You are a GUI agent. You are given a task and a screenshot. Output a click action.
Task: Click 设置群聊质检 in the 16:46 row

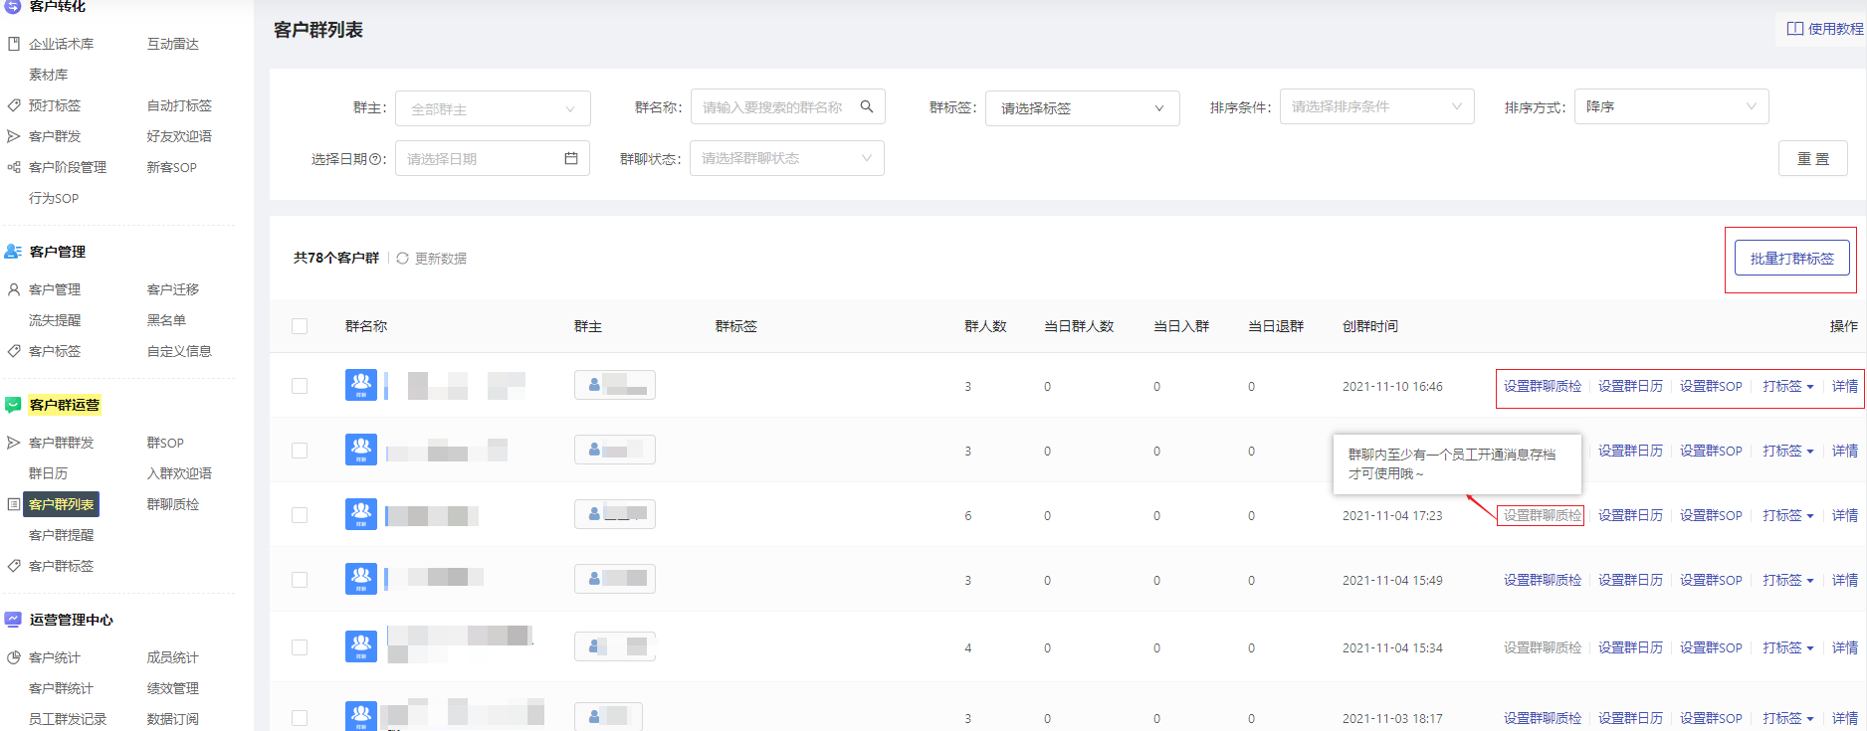[1543, 386]
